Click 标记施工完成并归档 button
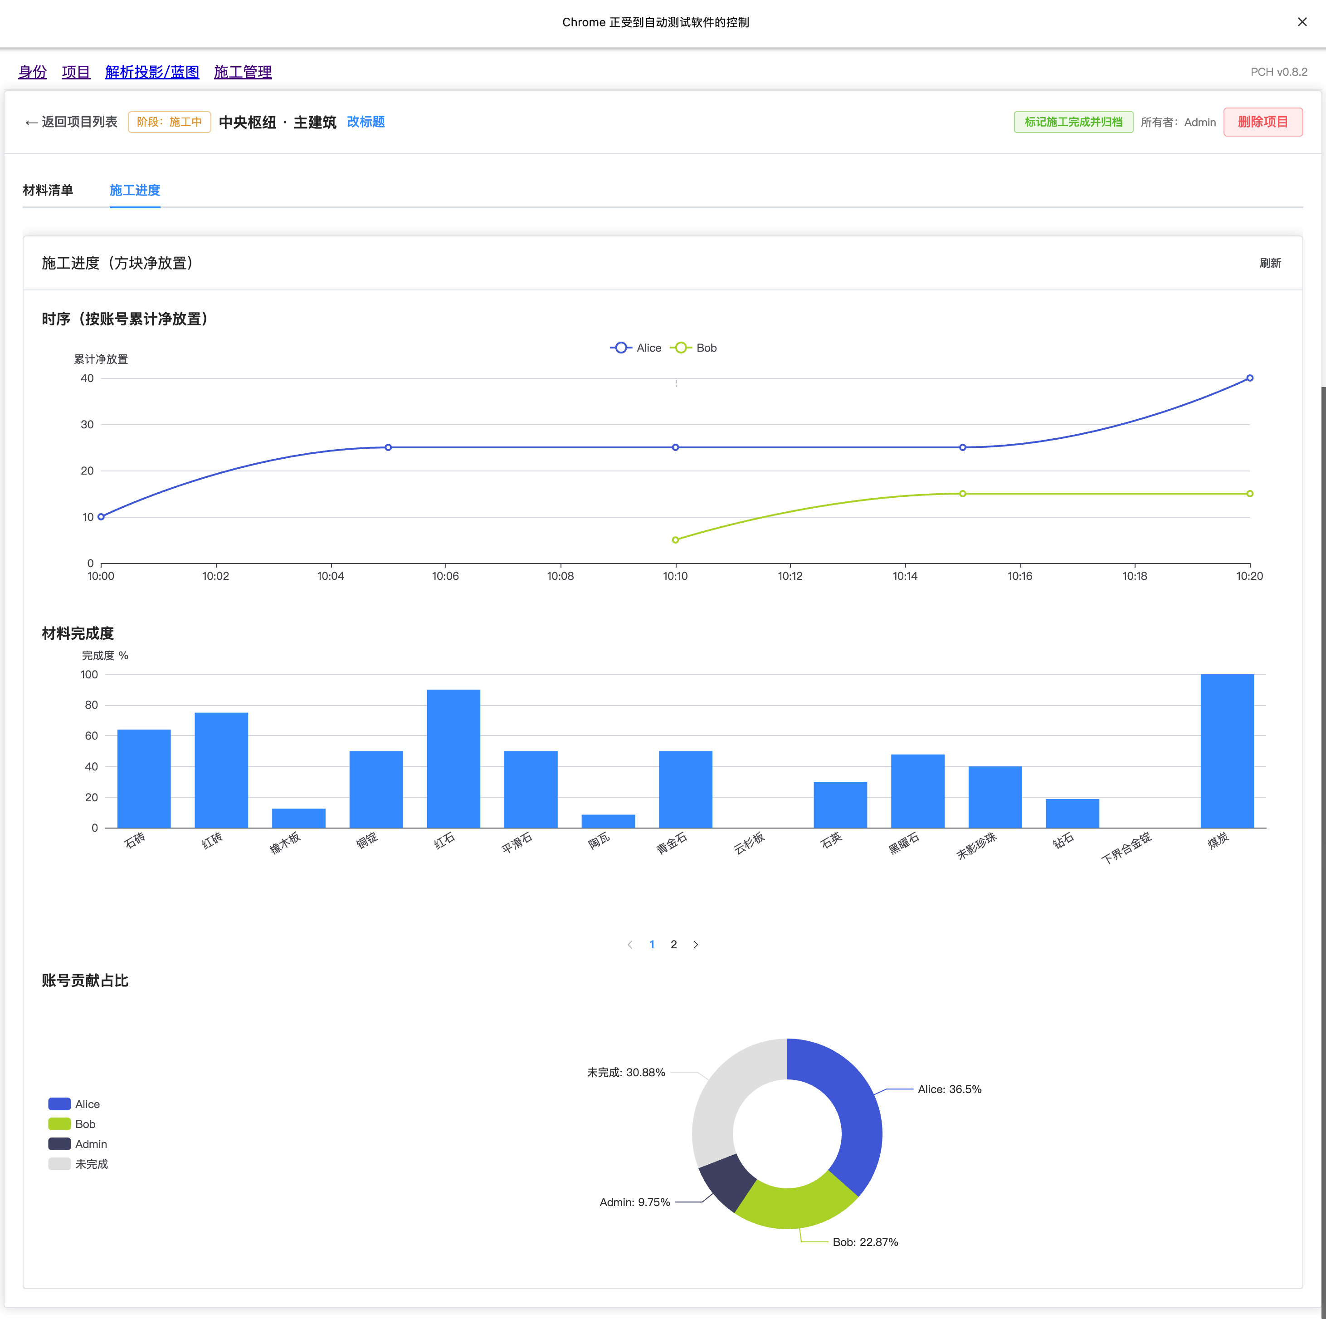 click(x=1073, y=122)
